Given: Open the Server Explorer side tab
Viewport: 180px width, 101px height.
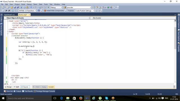Looking at the screenshot, I should coord(1,29).
